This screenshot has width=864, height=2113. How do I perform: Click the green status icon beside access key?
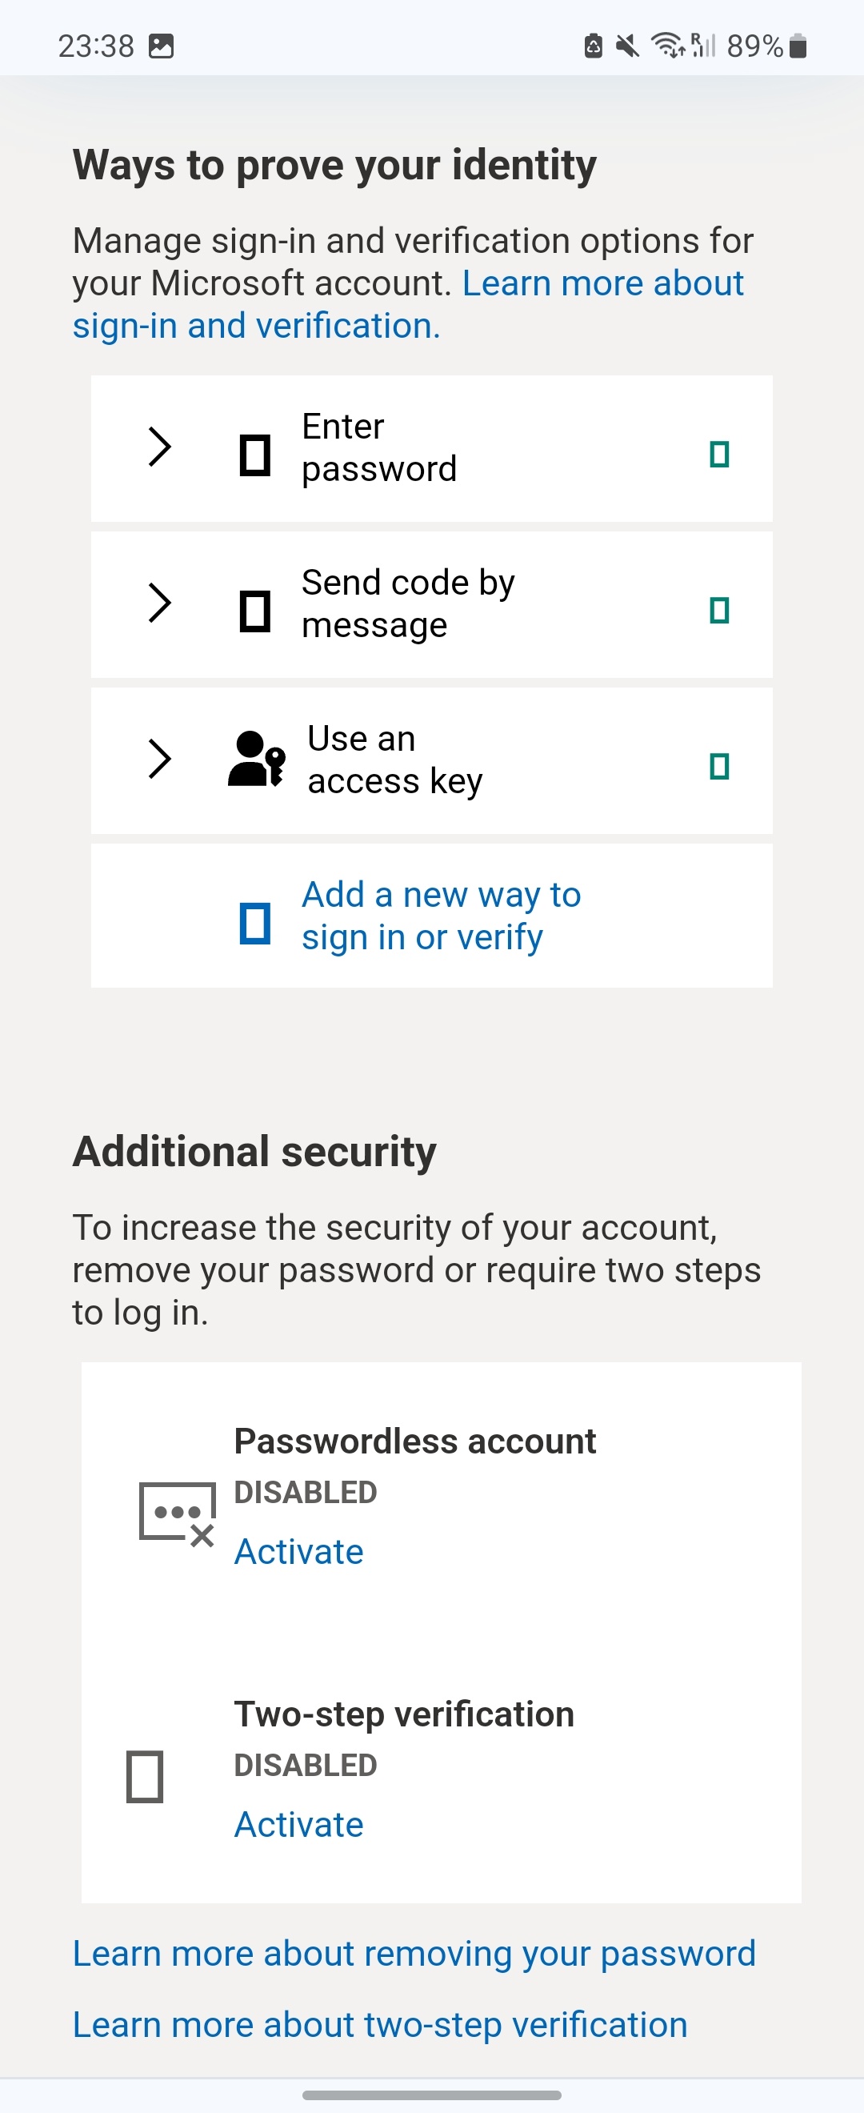[719, 768]
